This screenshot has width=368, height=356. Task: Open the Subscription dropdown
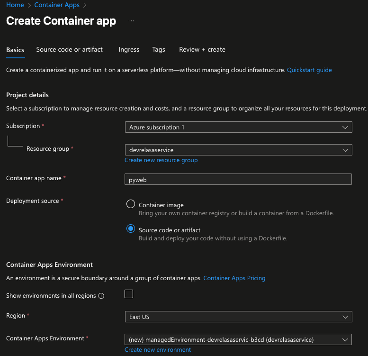(x=238, y=127)
